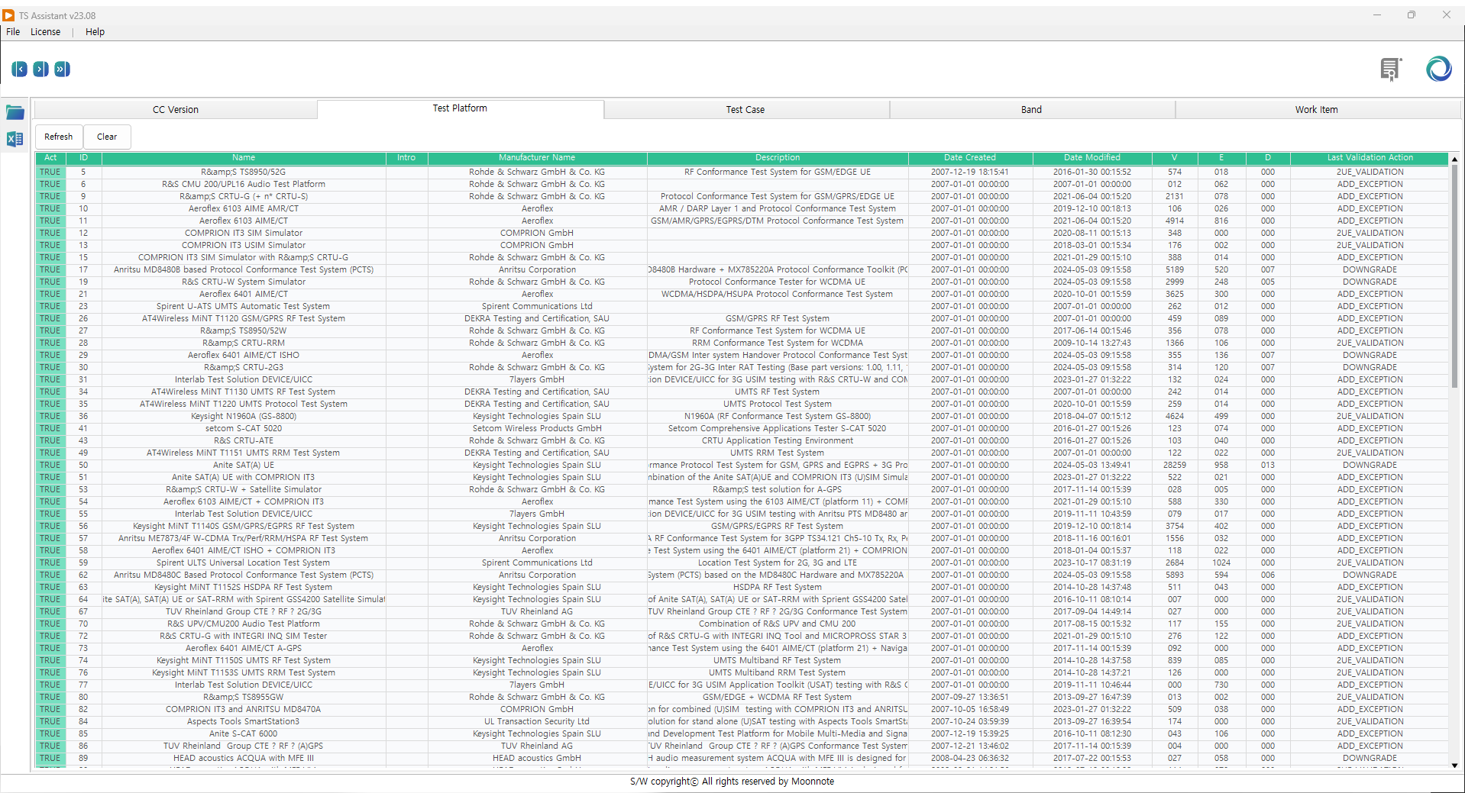Click 'R&S CRTU-ATE' name cell
Screen dimensions: 1465x793
[x=244, y=441]
